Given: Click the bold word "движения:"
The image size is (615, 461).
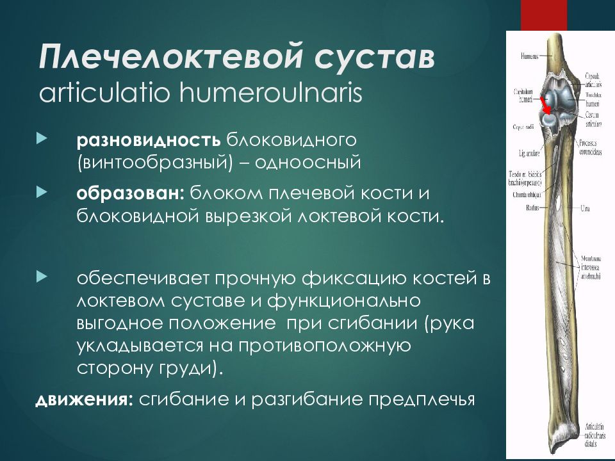Looking at the screenshot, I should (85, 400).
